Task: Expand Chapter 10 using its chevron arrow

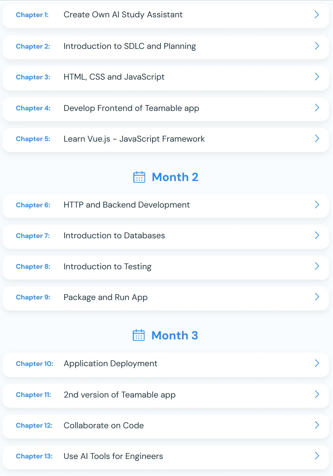Action: tap(317, 363)
